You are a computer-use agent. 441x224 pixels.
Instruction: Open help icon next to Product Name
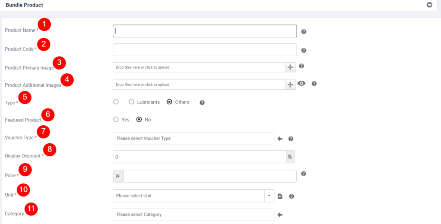click(x=304, y=32)
